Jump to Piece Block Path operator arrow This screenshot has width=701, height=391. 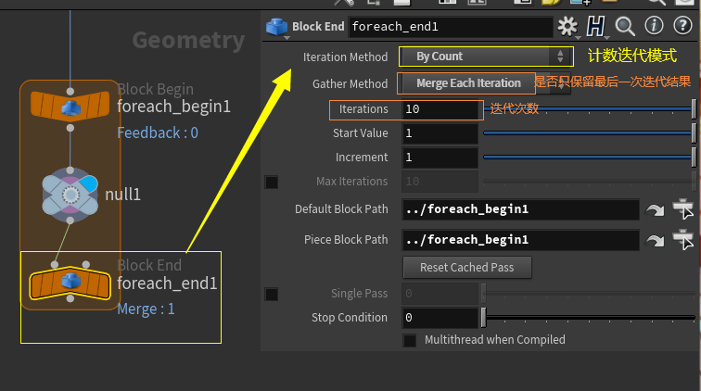tap(655, 241)
